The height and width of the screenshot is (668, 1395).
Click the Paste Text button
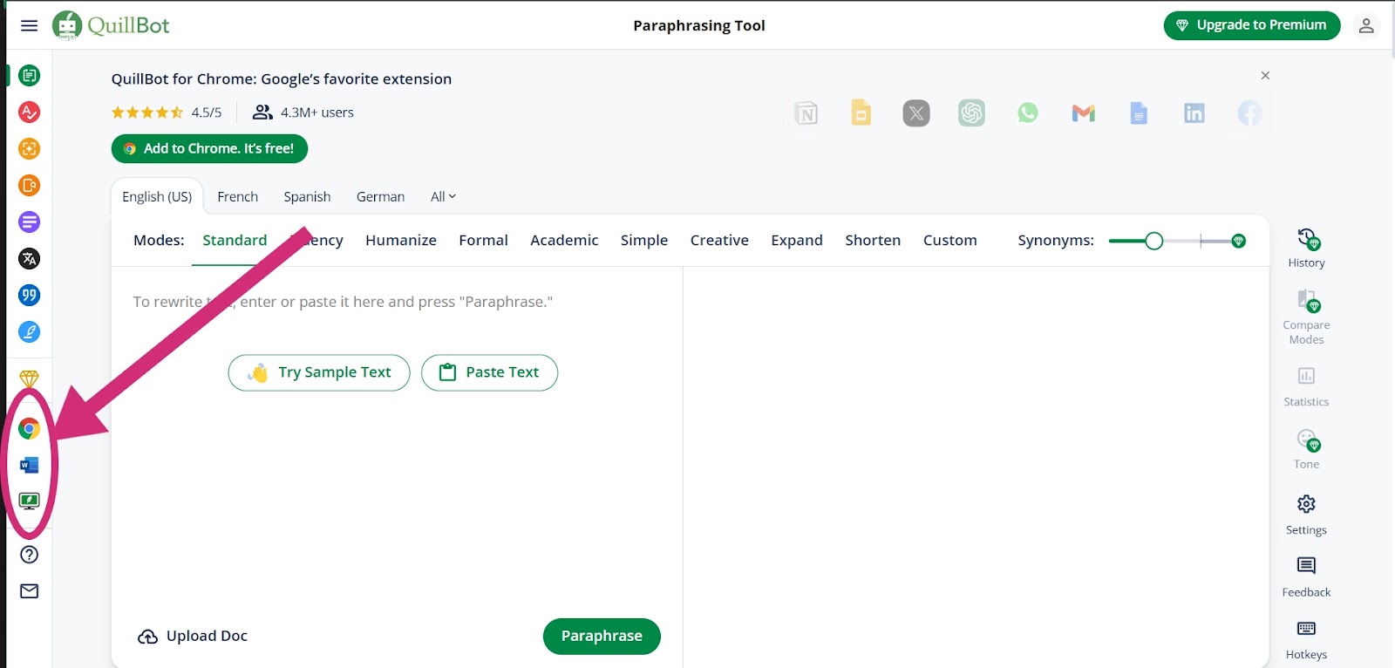(489, 372)
